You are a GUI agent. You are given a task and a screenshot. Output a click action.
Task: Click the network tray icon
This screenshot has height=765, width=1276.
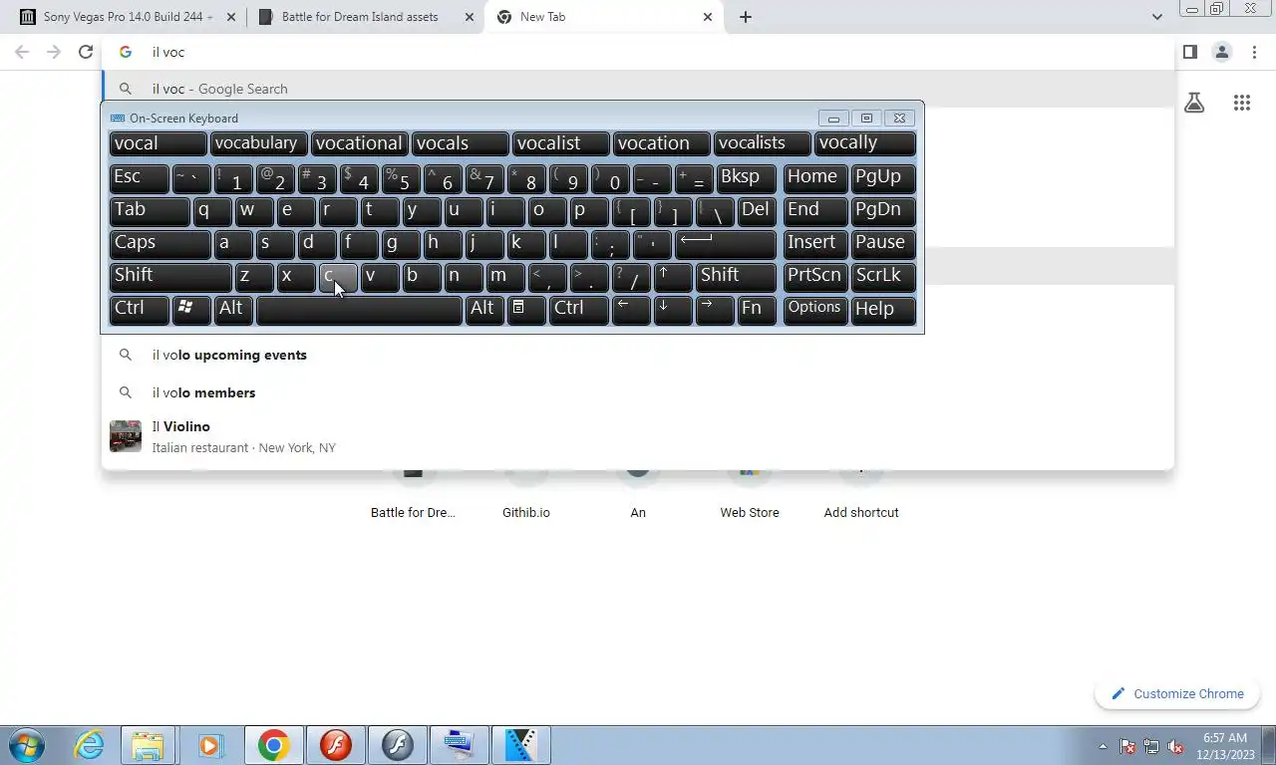[1151, 746]
